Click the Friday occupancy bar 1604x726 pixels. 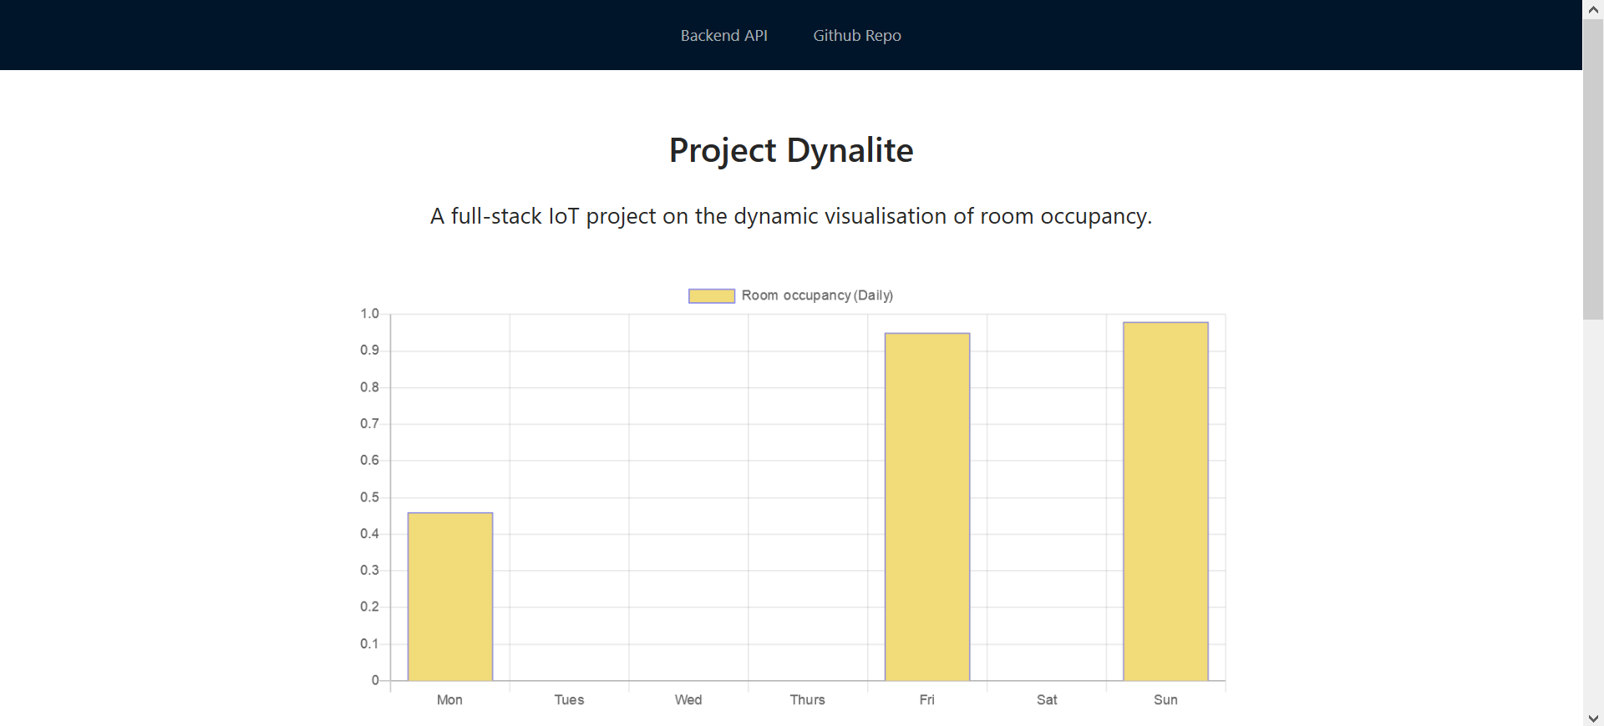click(927, 507)
